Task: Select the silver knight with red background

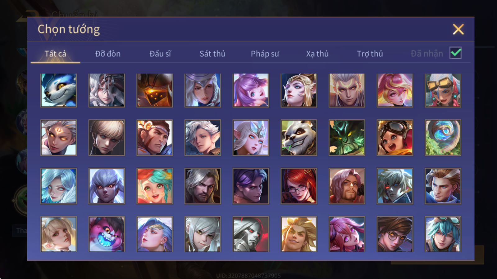Action: click(251, 234)
